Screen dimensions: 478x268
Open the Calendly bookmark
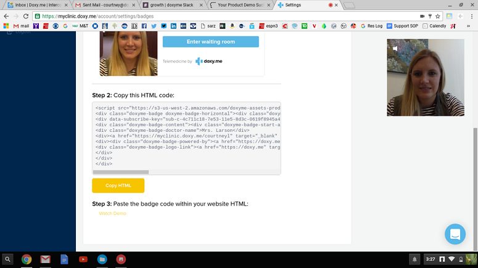coord(434,26)
